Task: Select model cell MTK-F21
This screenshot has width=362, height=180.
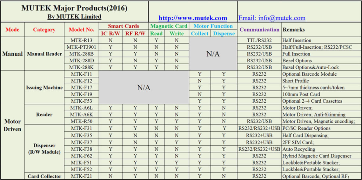Action: click(x=82, y=176)
